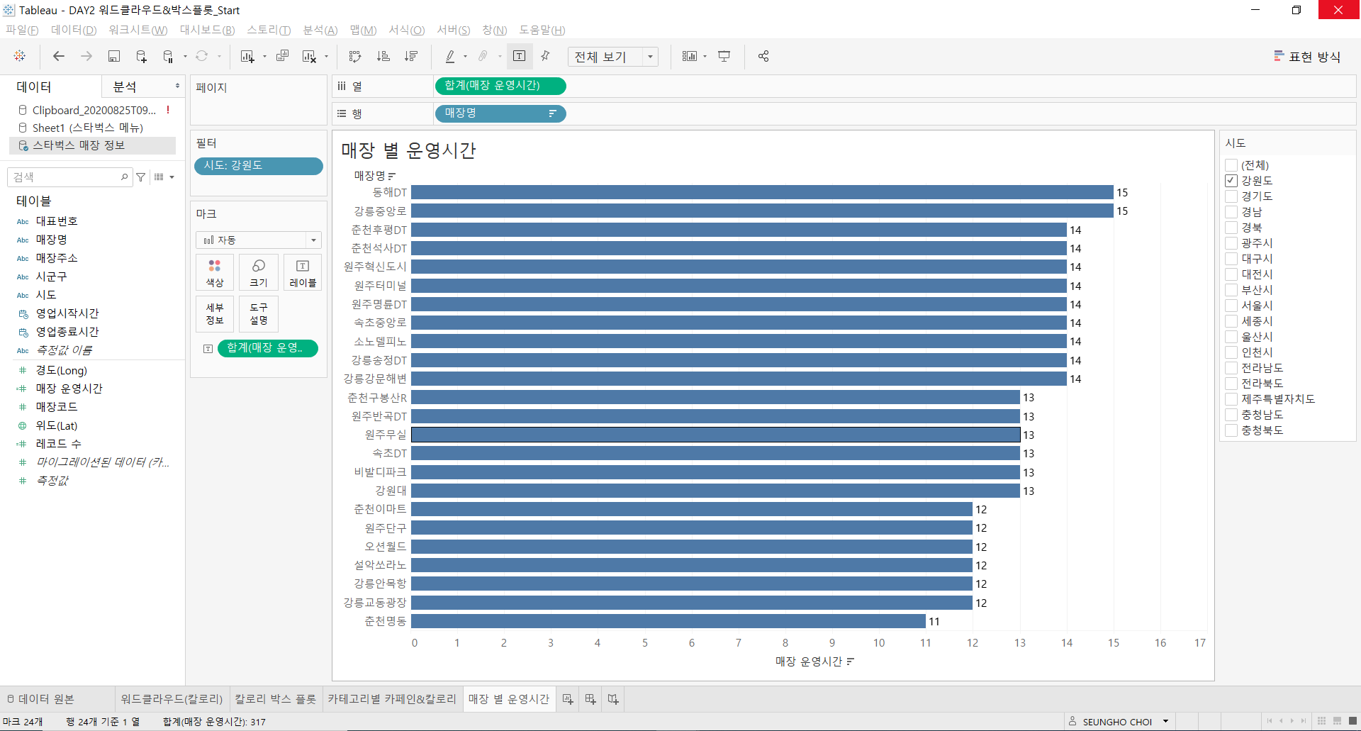Open the 색상 color mark card
The image size is (1361, 731).
(215, 273)
